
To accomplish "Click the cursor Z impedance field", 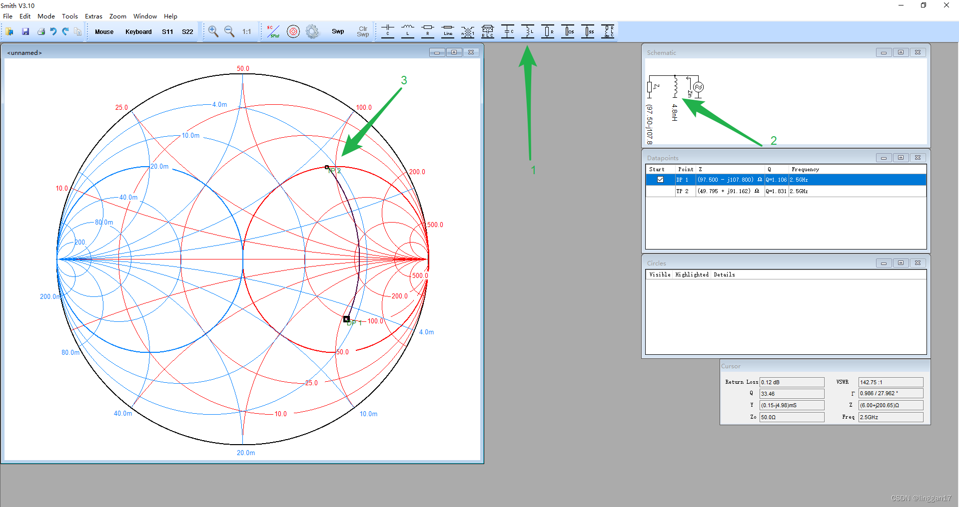I will coord(891,405).
